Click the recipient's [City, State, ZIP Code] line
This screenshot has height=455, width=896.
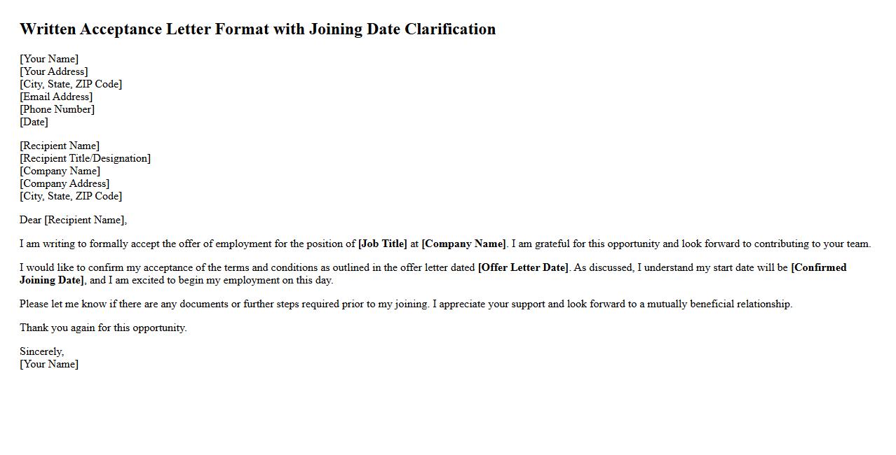pos(71,196)
